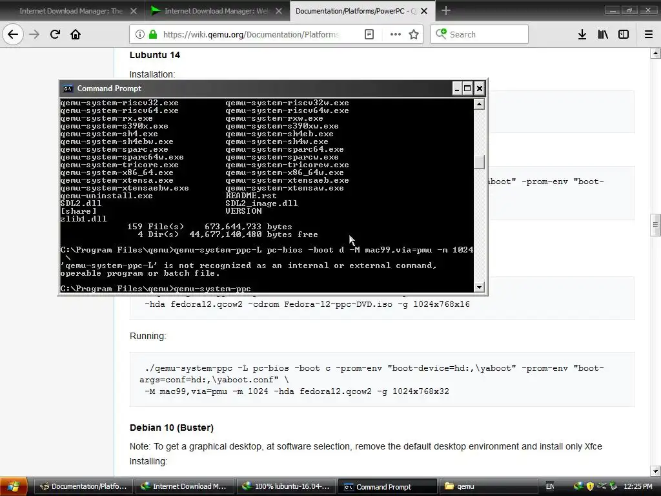Show site information for wiki.qemu.org

click(x=140, y=34)
